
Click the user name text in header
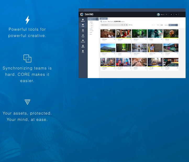[163, 14]
